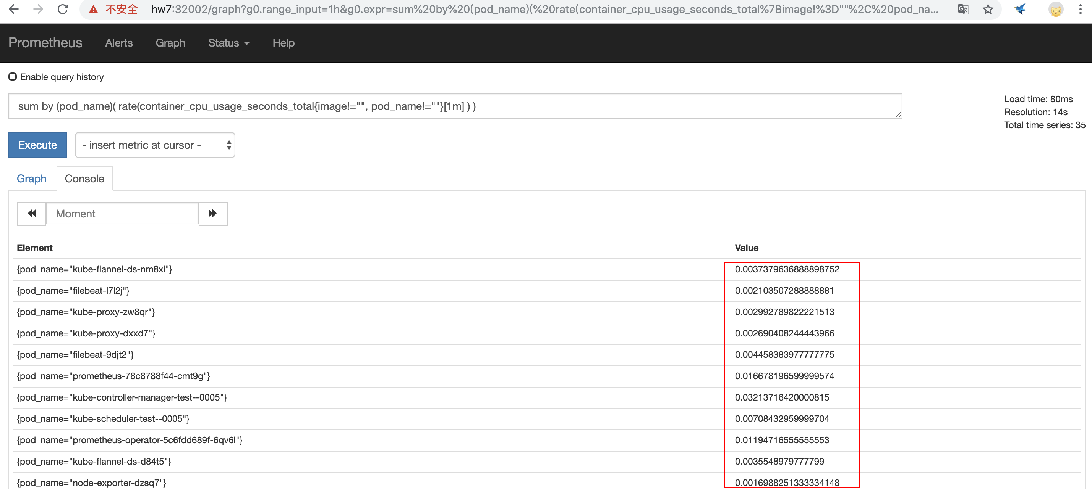Open the Alerts page
This screenshot has width=1092, height=489.
[x=119, y=43]
